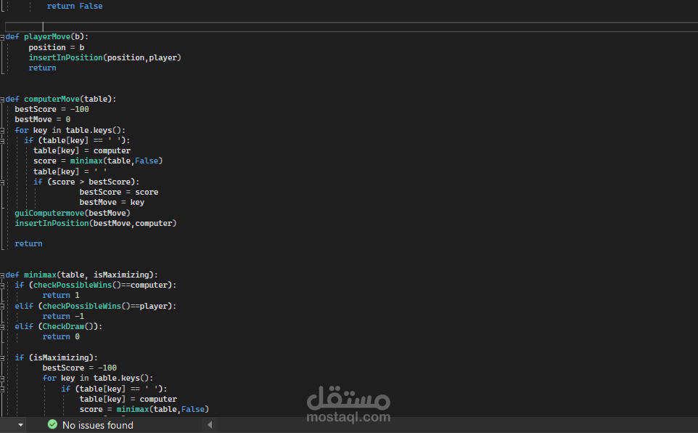Click 'isMaximizing' parameter in minimax definition
698x433 pixels.
121,275
